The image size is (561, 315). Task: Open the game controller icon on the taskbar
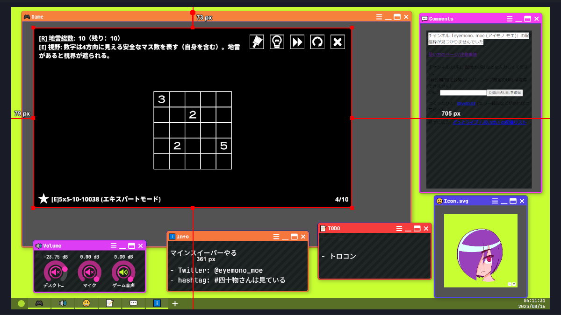click(39, 303)
